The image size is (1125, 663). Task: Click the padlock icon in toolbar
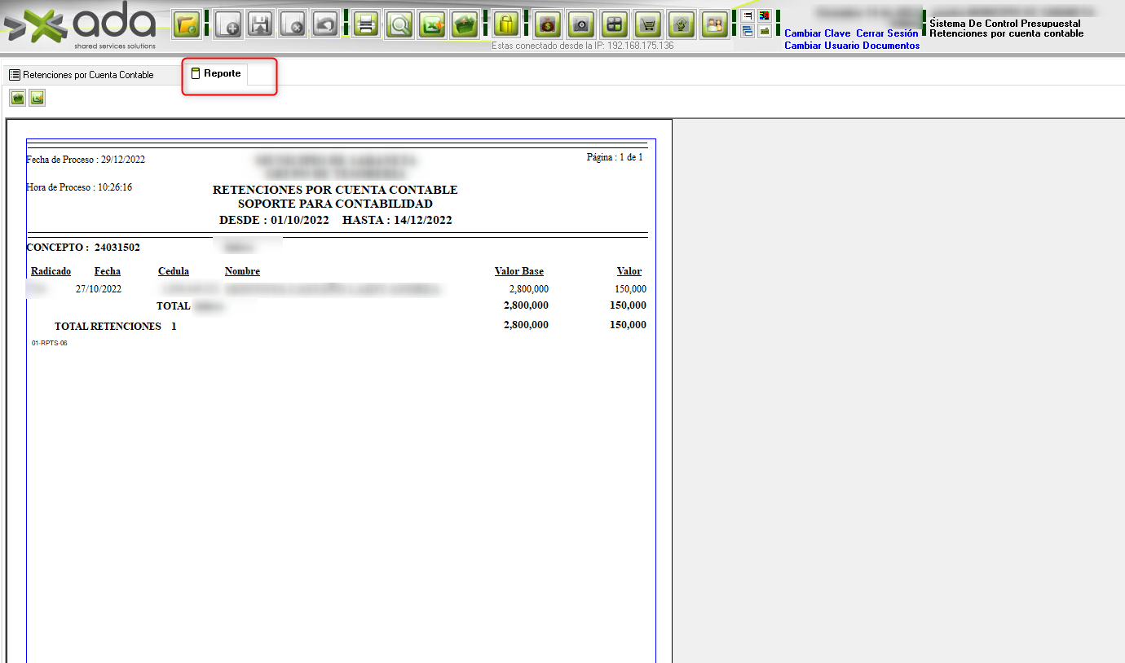(x=506, y=24)
